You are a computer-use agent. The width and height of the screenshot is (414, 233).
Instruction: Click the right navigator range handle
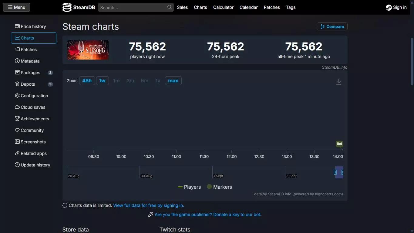pyautogui.click(x=342, y=172)
